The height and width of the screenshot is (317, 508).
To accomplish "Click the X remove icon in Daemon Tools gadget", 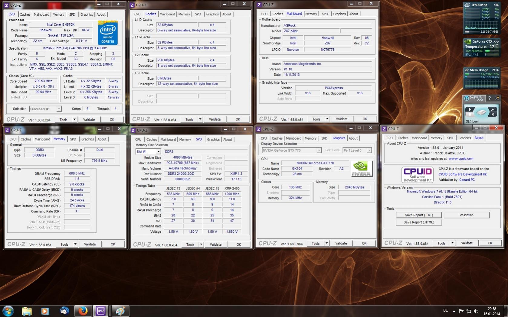I will point(493,115).
